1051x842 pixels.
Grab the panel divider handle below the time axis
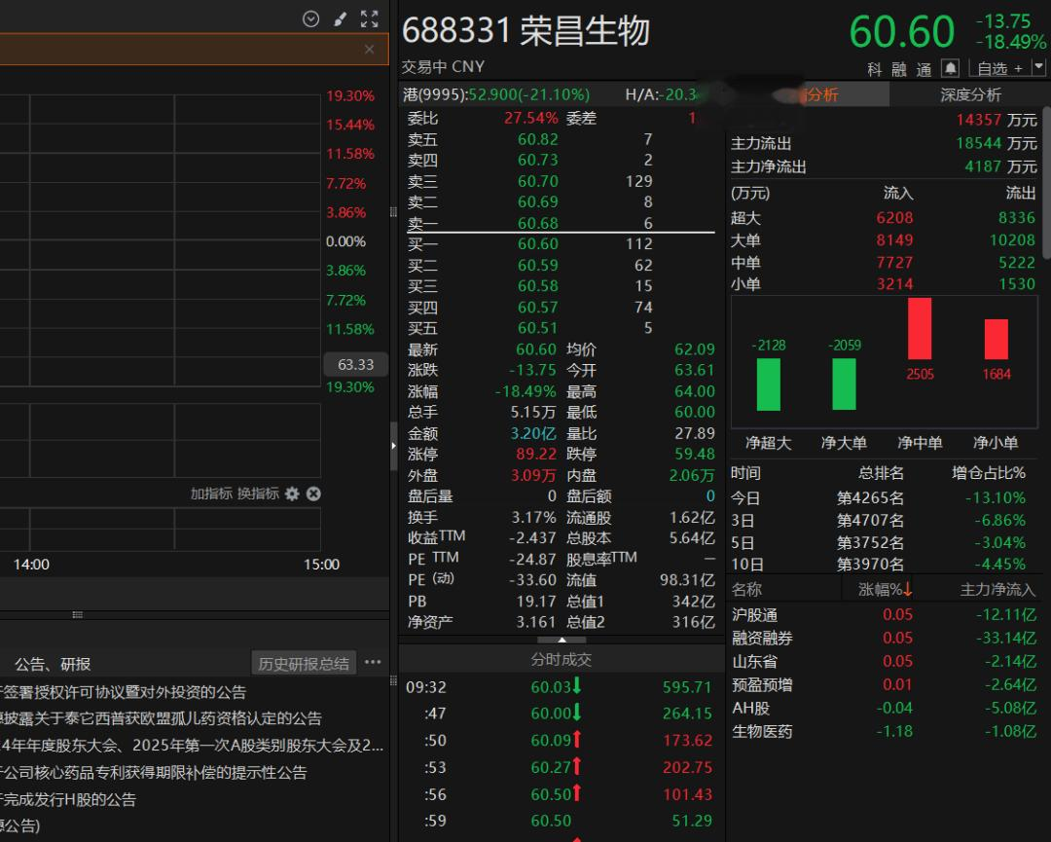click(x=78, y=615)
